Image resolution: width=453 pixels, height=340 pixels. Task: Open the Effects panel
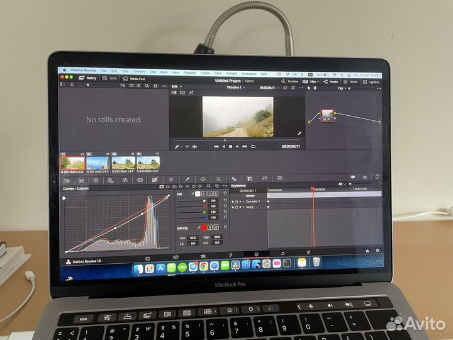click(350, 82)
